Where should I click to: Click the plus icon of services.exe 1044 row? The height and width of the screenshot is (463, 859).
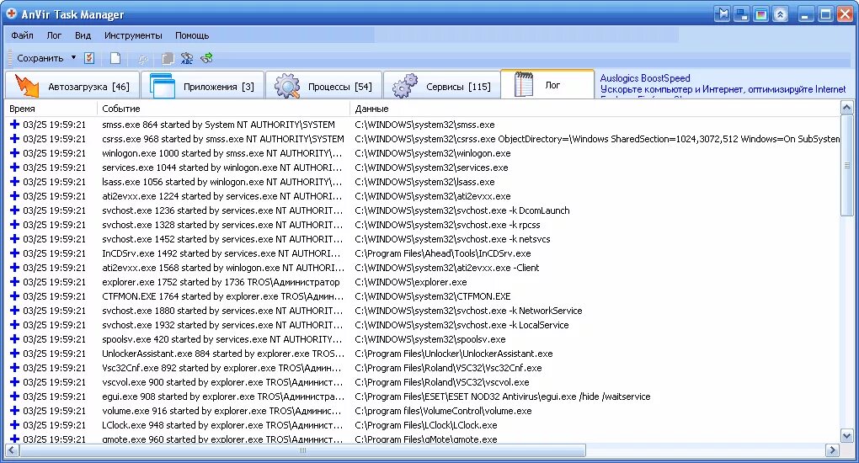15,168
